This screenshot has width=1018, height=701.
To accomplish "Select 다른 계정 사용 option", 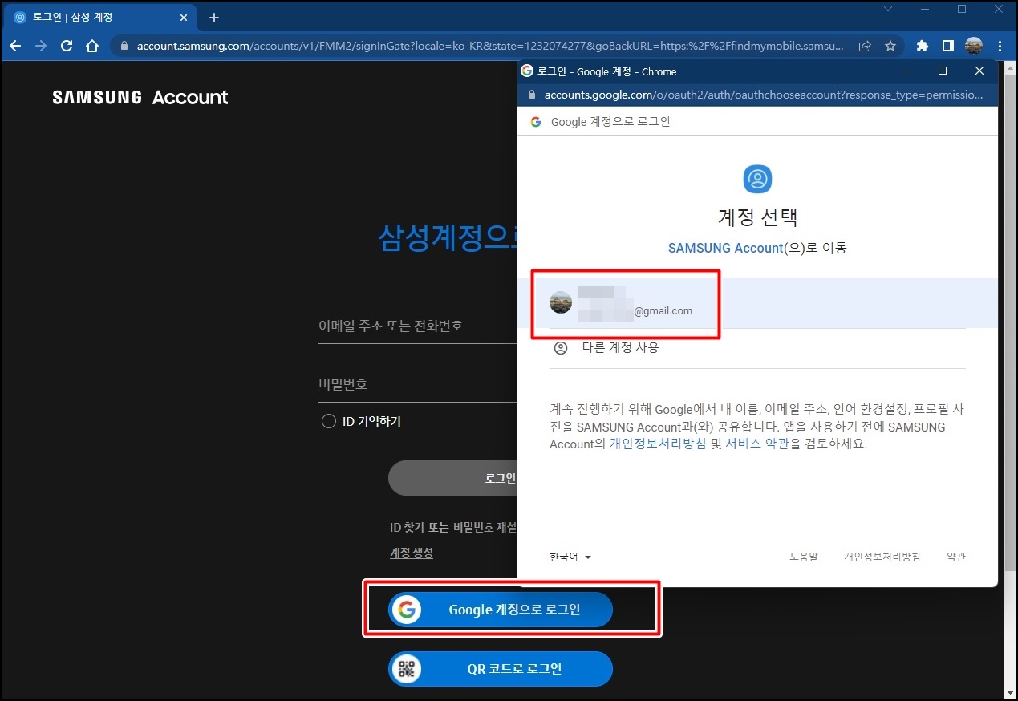I will 757,348.
